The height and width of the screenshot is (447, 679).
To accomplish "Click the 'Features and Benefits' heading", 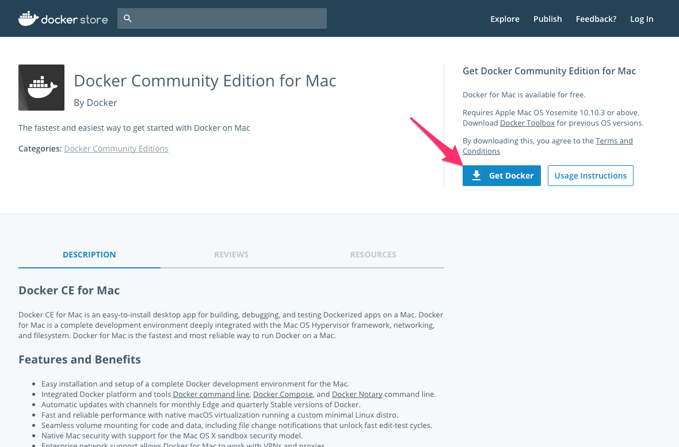I will pyautogui.click(x=79, y=359).
